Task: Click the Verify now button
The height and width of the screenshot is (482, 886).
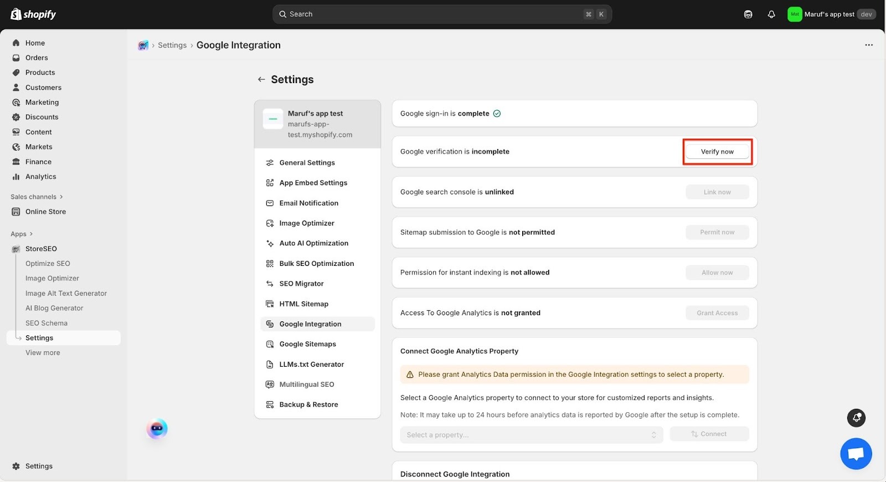Action: pos(717,152)
